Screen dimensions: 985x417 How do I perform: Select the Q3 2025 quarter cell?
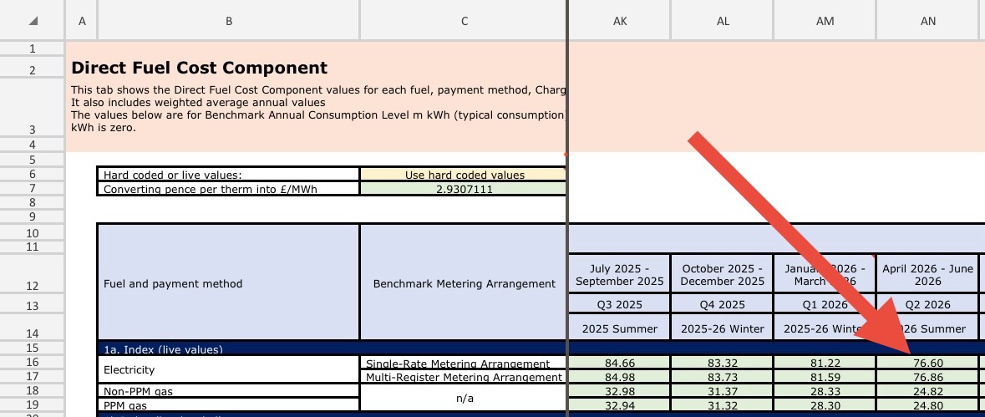pyautogui.click(x=619, y=304)
